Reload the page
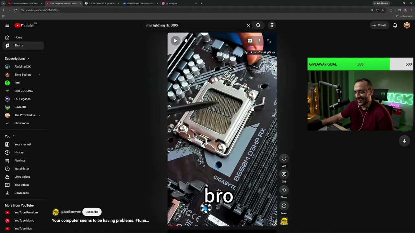Image resolution: width=415 pixels, height=233 pixels. pos(15,10)
